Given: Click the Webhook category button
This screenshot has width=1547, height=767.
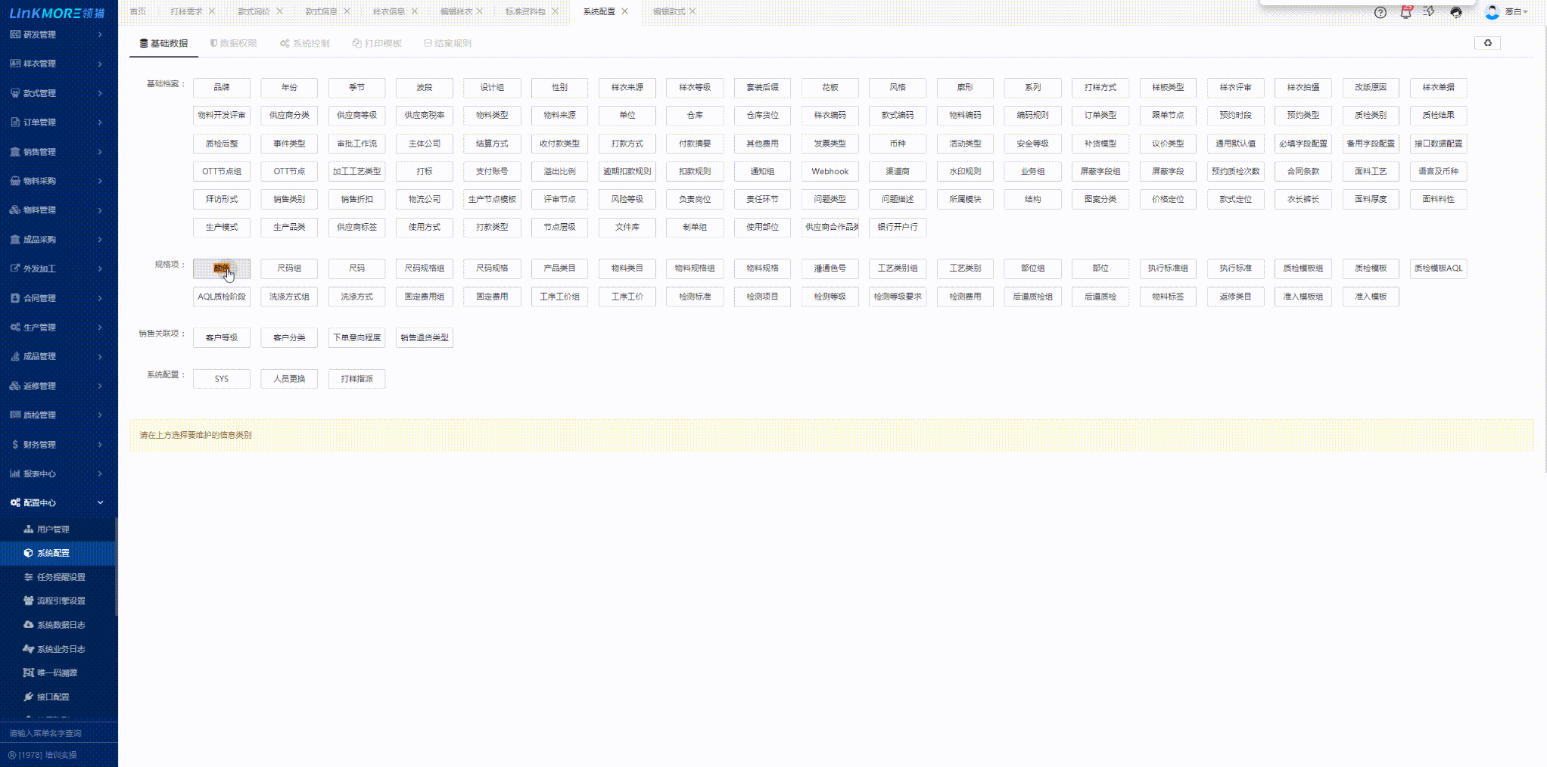Looking at the screenshot, I should click(x=830, y=172).
